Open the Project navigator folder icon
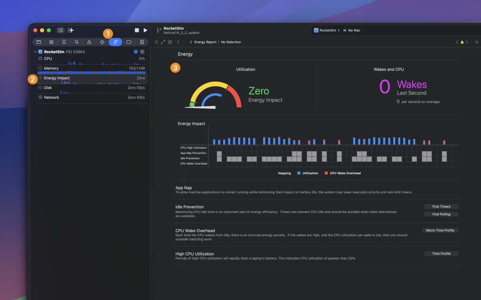The image size is (481, 300). point(39,42)
